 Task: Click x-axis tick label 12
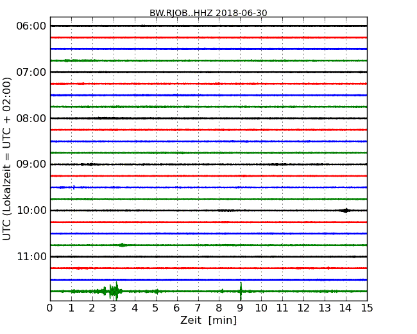(x=303, y=308)
